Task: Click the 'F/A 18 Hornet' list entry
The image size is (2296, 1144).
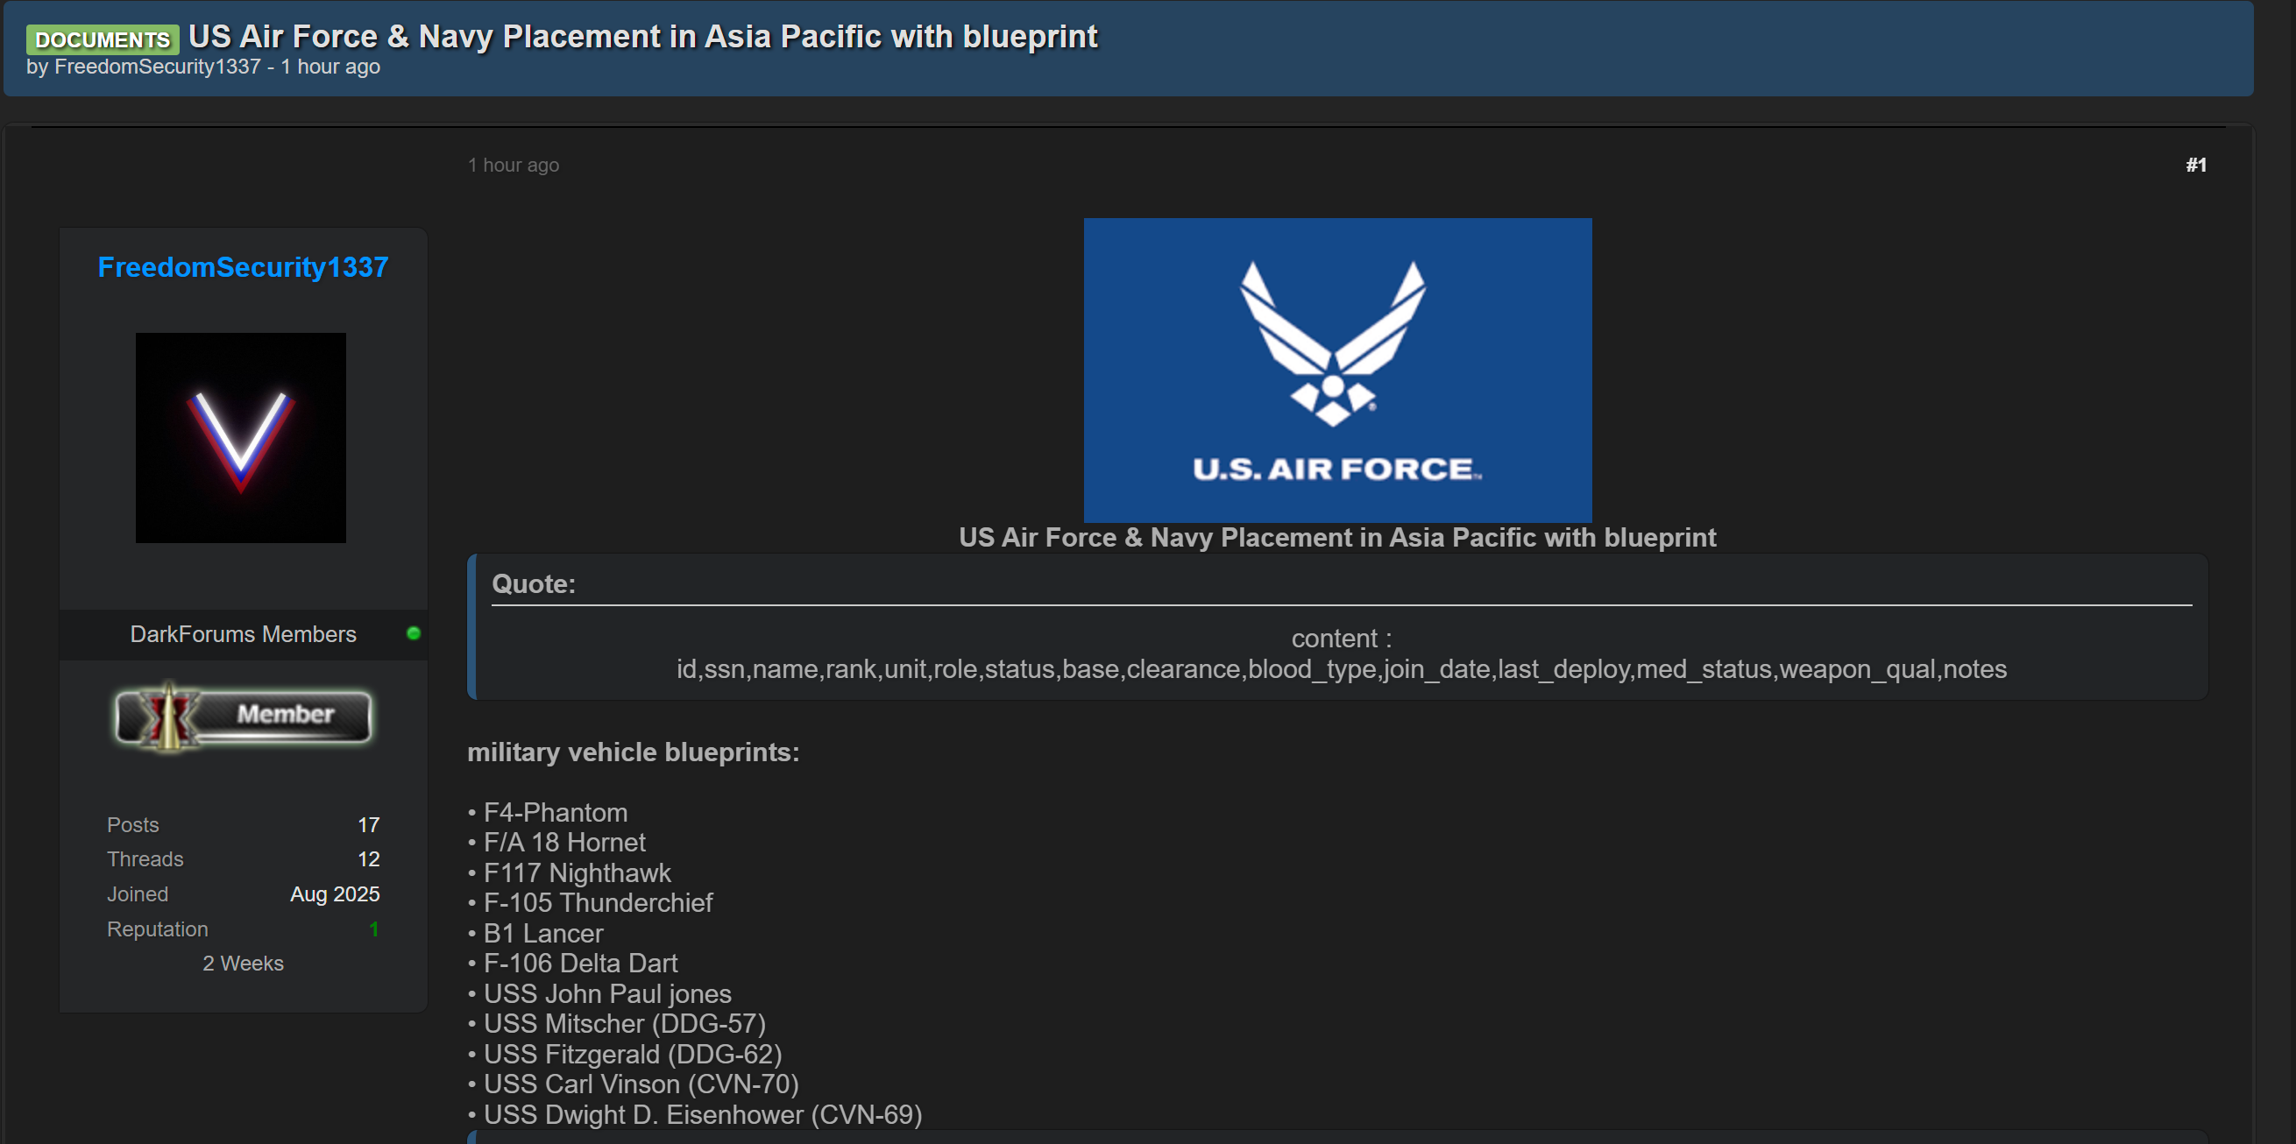Action: (x=564, y=843)
